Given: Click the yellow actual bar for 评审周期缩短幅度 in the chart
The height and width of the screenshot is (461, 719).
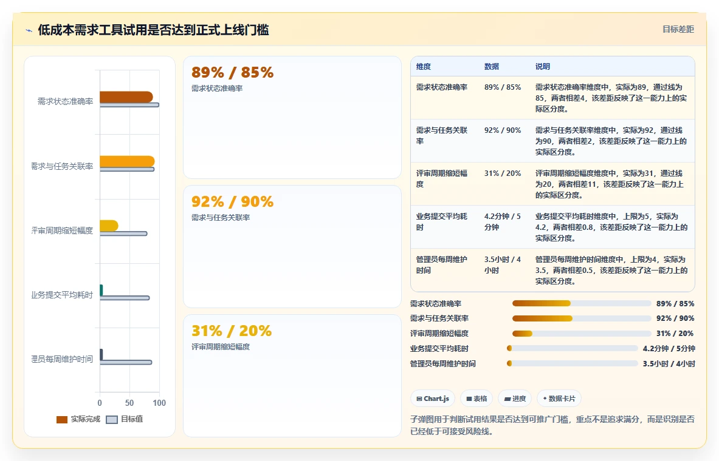Looking at the screenshot, I should 109,226.
